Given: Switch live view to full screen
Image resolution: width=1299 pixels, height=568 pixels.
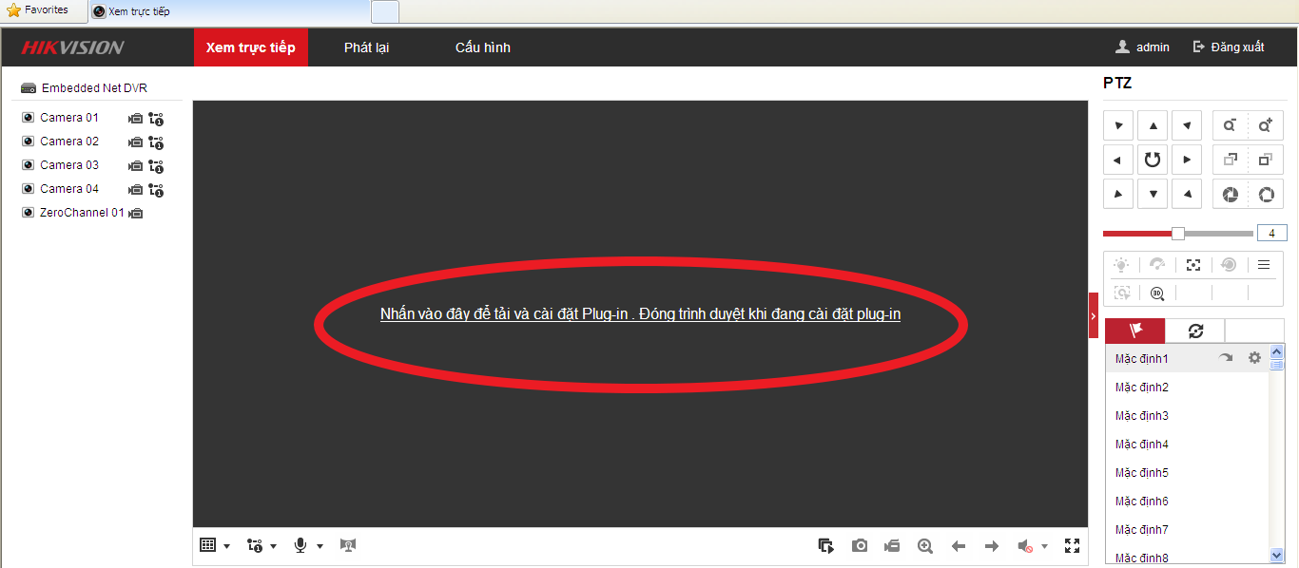Looking at the screenshot, I should point(1073,545).
